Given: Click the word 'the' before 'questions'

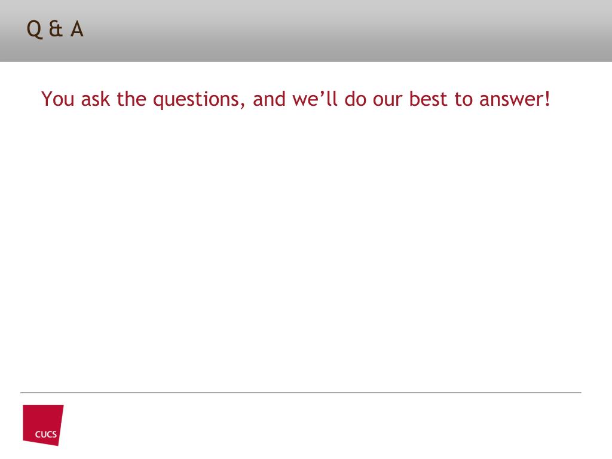Looking at the screenshot, I should pyautogui.click(x=131, y=99).
